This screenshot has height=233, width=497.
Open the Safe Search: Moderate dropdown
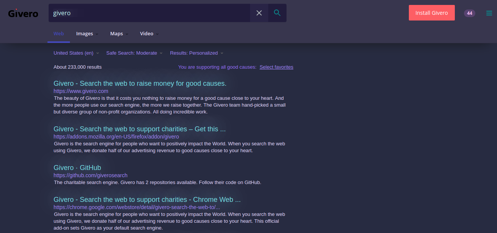(134, 53)
